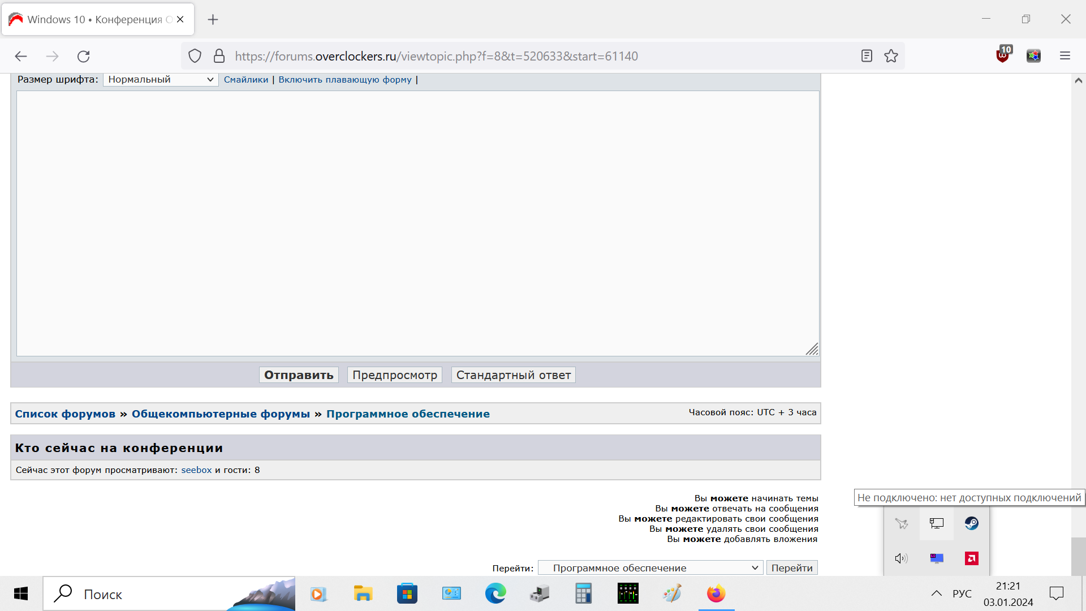Expand the font size Нормальный dropdown
This screenshot has height=611, width=1086.
tap(161, 80)
